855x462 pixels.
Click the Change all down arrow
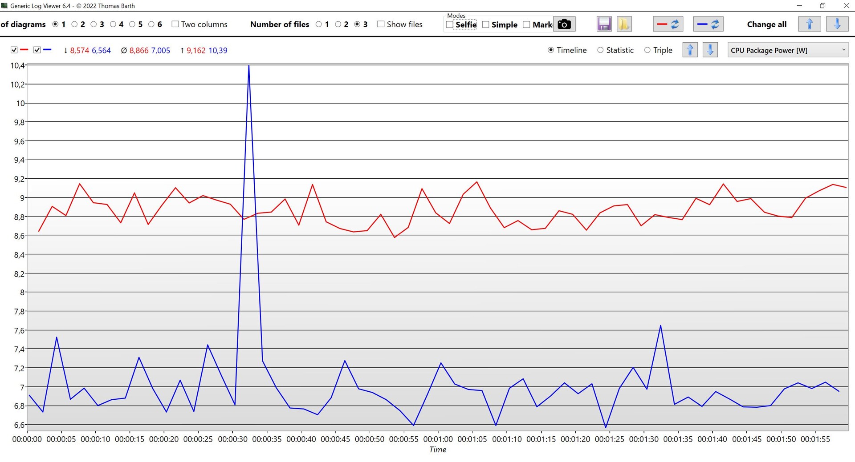tap(837, 24)
